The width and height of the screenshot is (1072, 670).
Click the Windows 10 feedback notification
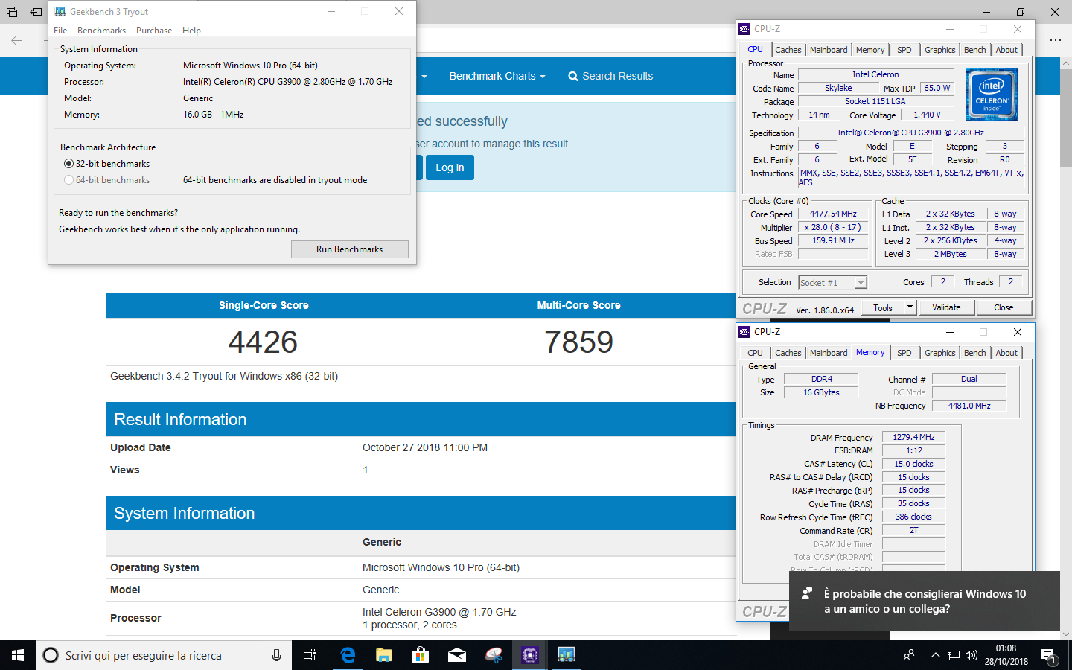tap(924, 602)
